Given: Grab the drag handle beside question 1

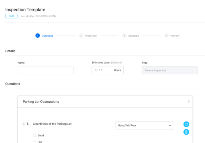Looking at the screenshot, I should [23, 124].
